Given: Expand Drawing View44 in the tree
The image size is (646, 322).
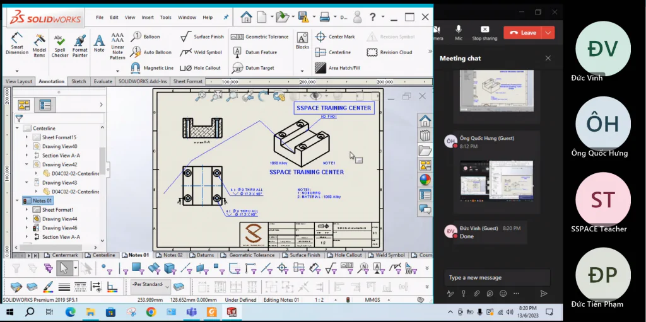Looking at the screenshot, I should 26,219.
